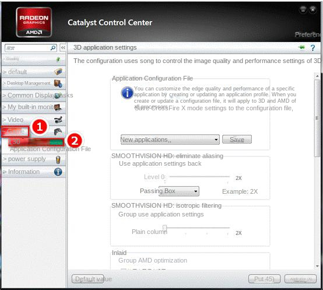Screen dimensions: 323x290
Task: Click the anti-aliasing Level slider track
Action: (199, 177)
